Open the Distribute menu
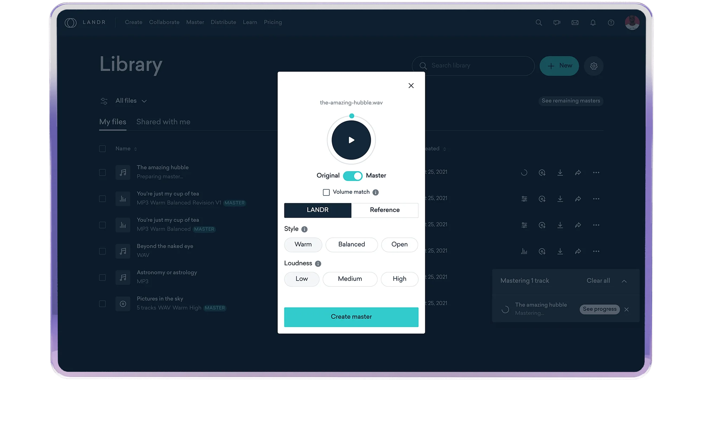The width and height of the screenshot is (704, 425). click(x=224, y=22)
